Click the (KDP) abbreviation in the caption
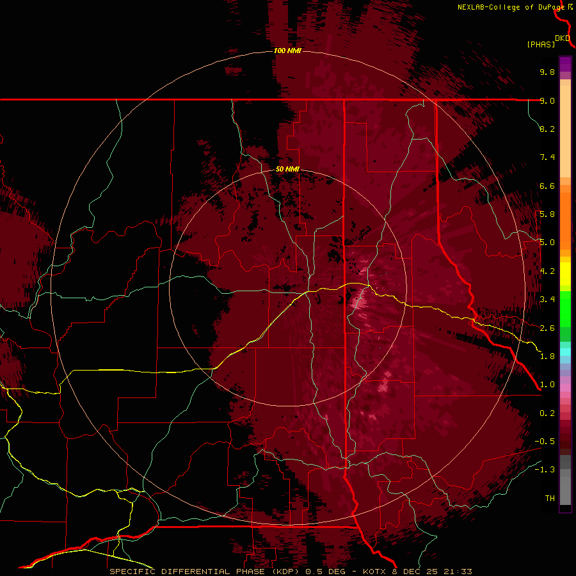The width and height of the screenshot is (576, 576). tap(286, 572)
